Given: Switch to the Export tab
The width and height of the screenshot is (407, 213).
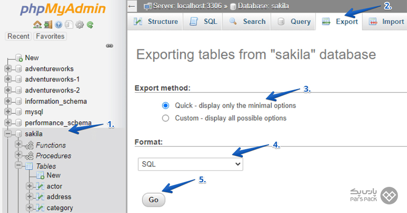Looking at the screenshot, I should pyautogui.click(x=339, y=22).
